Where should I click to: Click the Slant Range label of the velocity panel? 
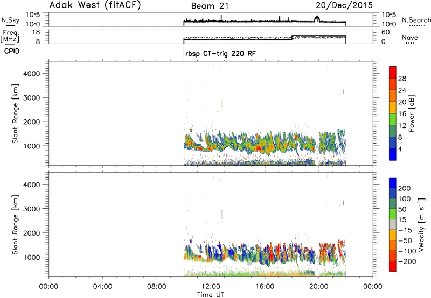[15, 225]
